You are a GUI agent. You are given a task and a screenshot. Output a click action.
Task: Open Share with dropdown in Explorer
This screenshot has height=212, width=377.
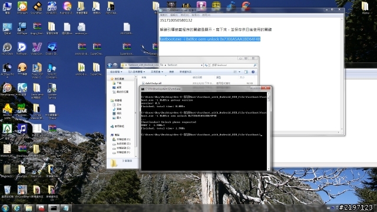(157, 72)
